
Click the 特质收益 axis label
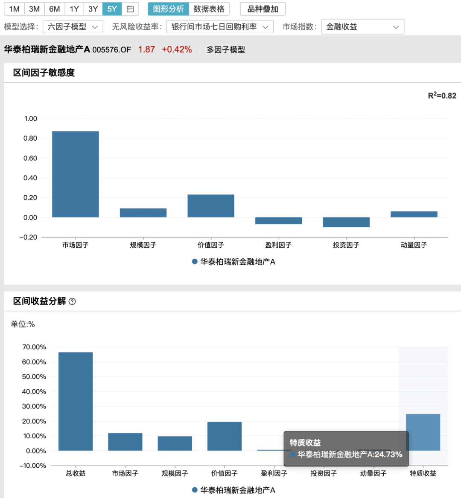tap(423, 474)
